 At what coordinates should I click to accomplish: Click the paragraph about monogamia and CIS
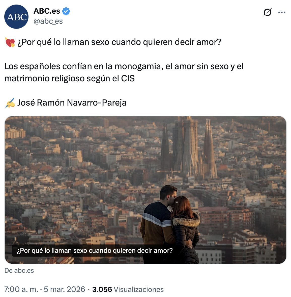pos(124,72)
